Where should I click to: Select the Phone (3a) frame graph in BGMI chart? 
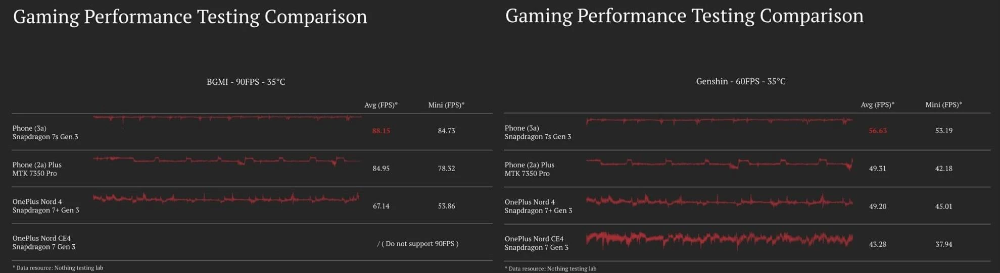[227, 118]
